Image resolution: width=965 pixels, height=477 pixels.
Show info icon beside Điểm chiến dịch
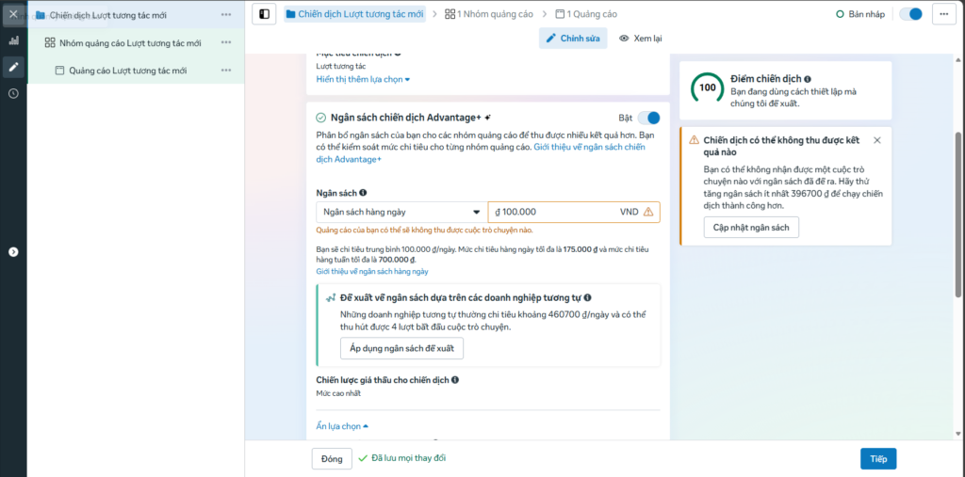click(808, 79)
